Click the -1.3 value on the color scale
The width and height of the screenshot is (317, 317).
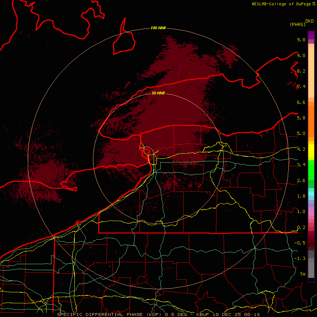pos(300,259)
